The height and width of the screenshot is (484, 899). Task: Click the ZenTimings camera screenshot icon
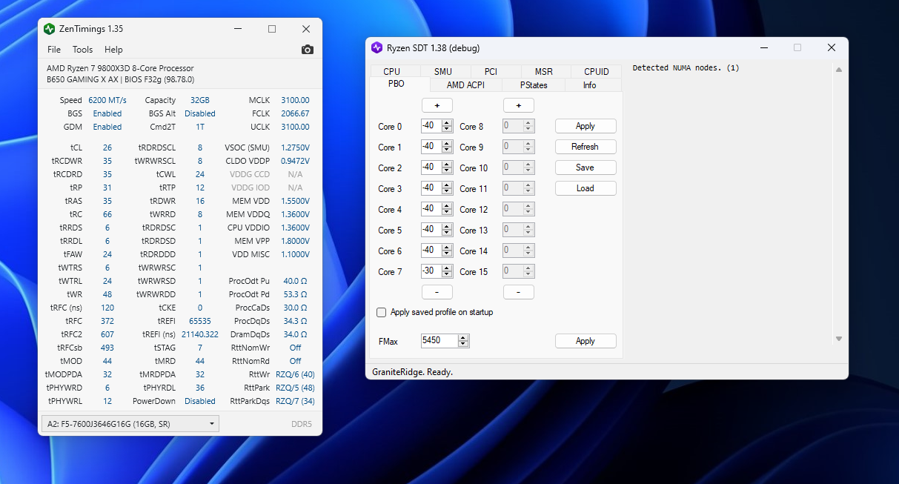307,50
